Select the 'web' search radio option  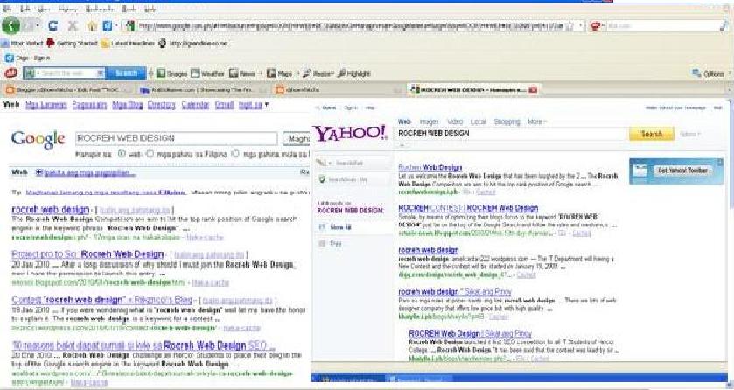(x=122, y=153)
